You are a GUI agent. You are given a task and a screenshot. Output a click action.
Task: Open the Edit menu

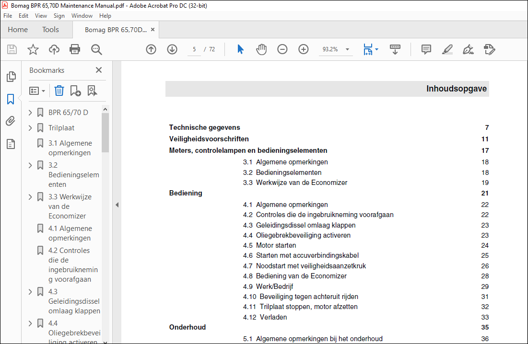[x=23, y=16]
